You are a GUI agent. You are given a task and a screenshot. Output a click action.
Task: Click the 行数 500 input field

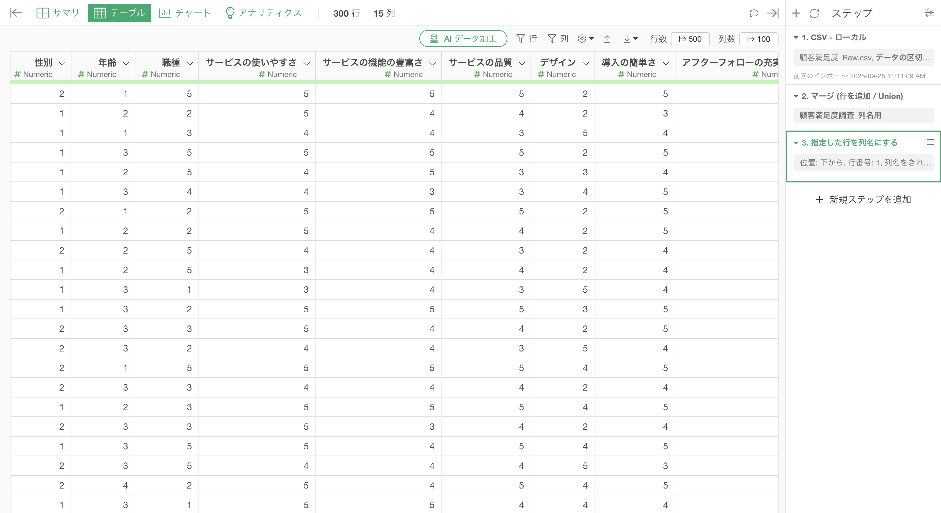tap(690, 39)
